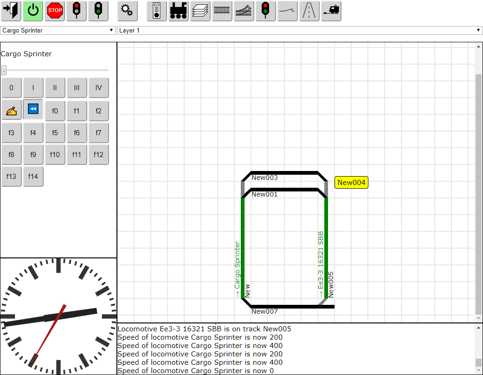Viewport: 483px width, 375px height.
Task: Toggle the power on/off button
Action: [32, 11]
